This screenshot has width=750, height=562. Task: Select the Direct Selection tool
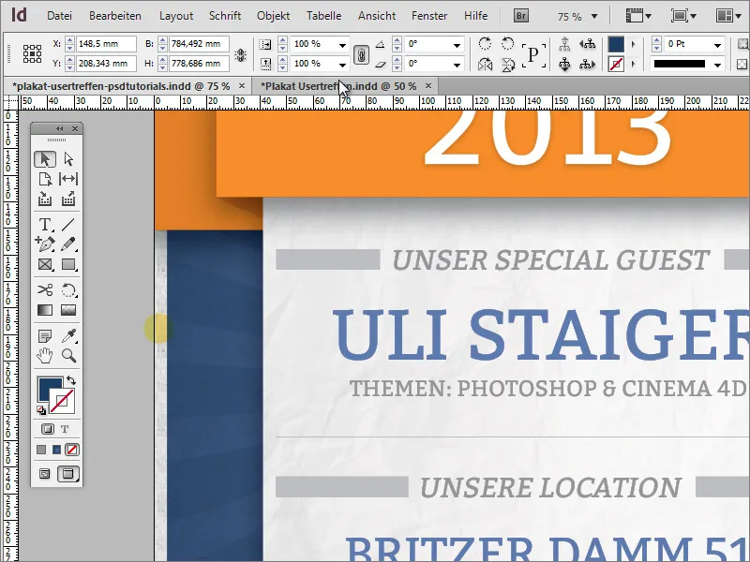click(68, 159)
